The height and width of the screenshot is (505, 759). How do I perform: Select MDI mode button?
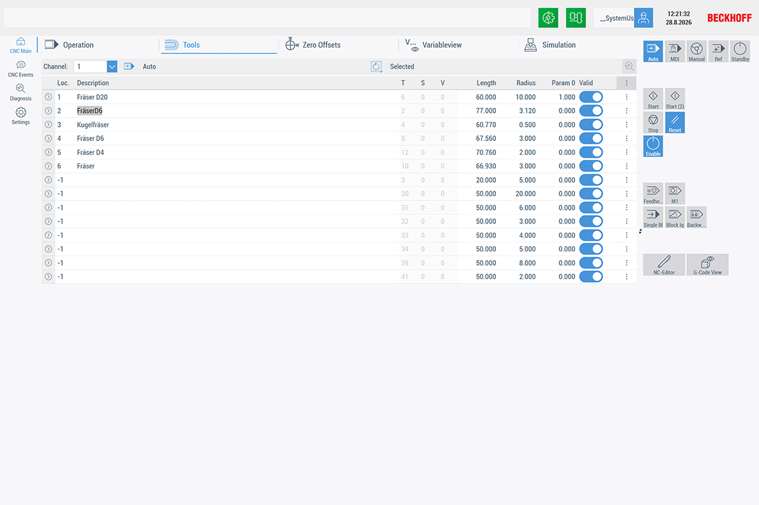coord(675,51)
